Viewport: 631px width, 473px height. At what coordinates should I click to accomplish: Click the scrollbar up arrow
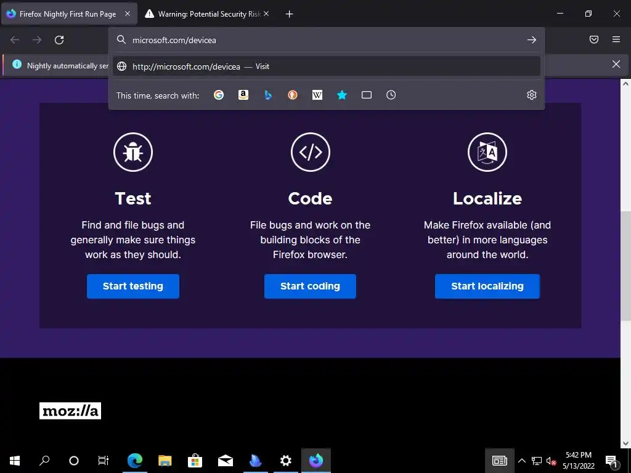pyautogui.click(x=625, y=84)
